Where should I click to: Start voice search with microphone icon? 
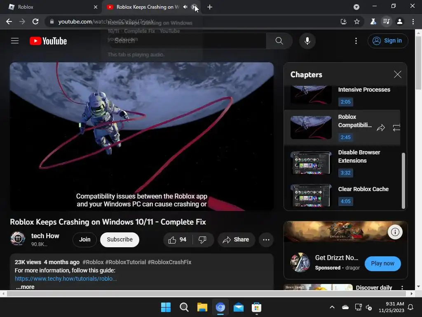(307, 41)
